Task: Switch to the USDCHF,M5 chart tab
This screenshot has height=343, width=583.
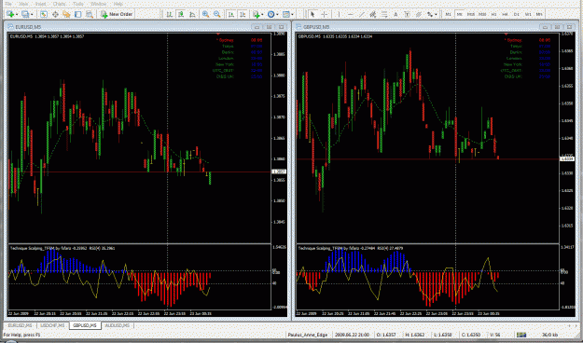Action: [x=52, y=325]
